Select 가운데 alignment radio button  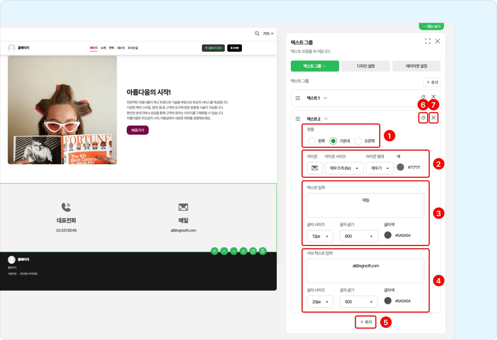point(333,141)
